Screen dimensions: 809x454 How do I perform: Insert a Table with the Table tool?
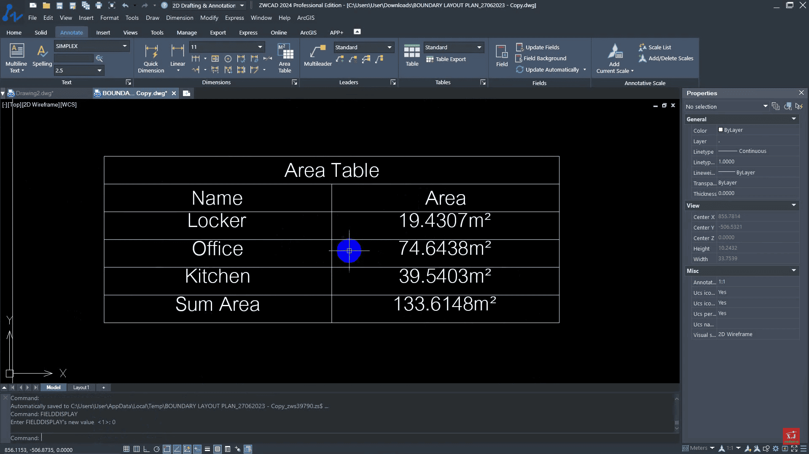coord(412,55)
